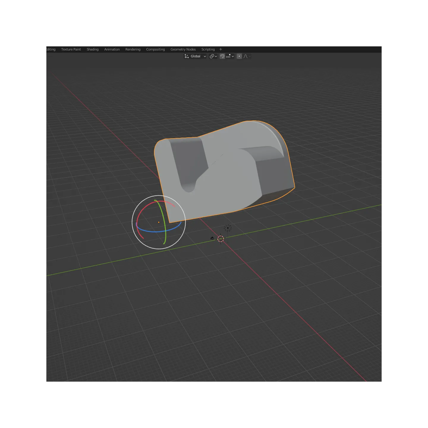Add a new workspace with plus icon
Image resolution: width=428 pixels, height=428 pixels.
tap(221, 49)
